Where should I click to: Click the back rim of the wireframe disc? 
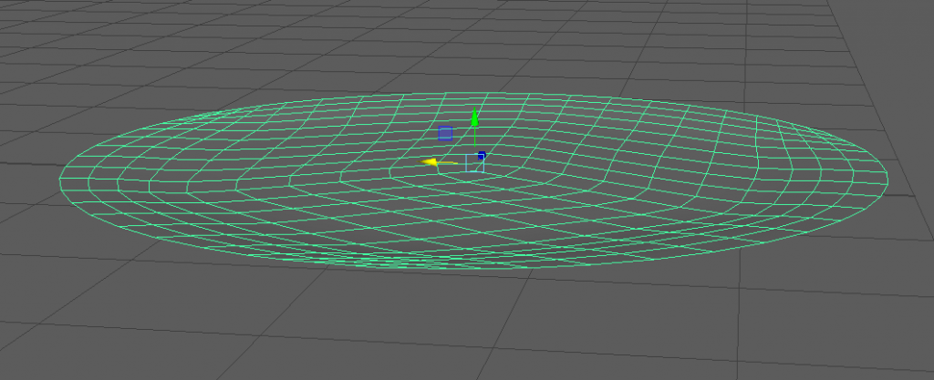474,95
